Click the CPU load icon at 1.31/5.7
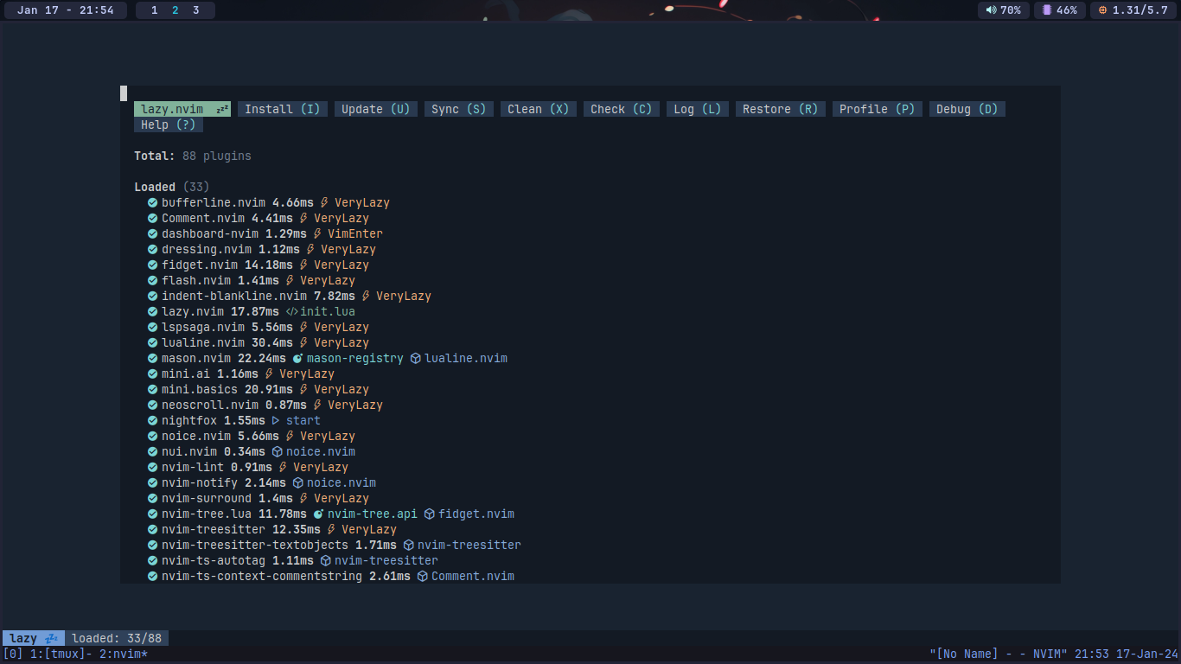 click(x=1102, y=10)
